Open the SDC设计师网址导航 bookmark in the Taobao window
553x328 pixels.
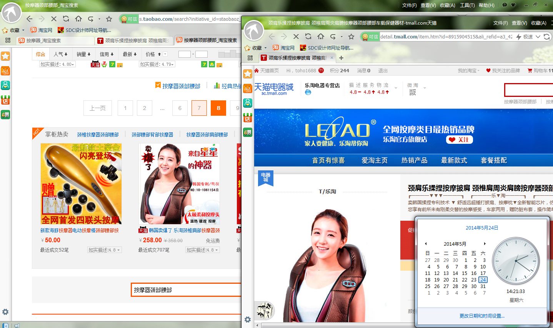85,30
